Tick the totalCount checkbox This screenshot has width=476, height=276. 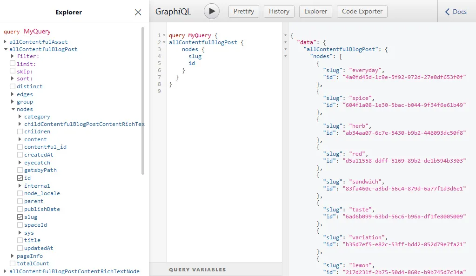(13, 263)
